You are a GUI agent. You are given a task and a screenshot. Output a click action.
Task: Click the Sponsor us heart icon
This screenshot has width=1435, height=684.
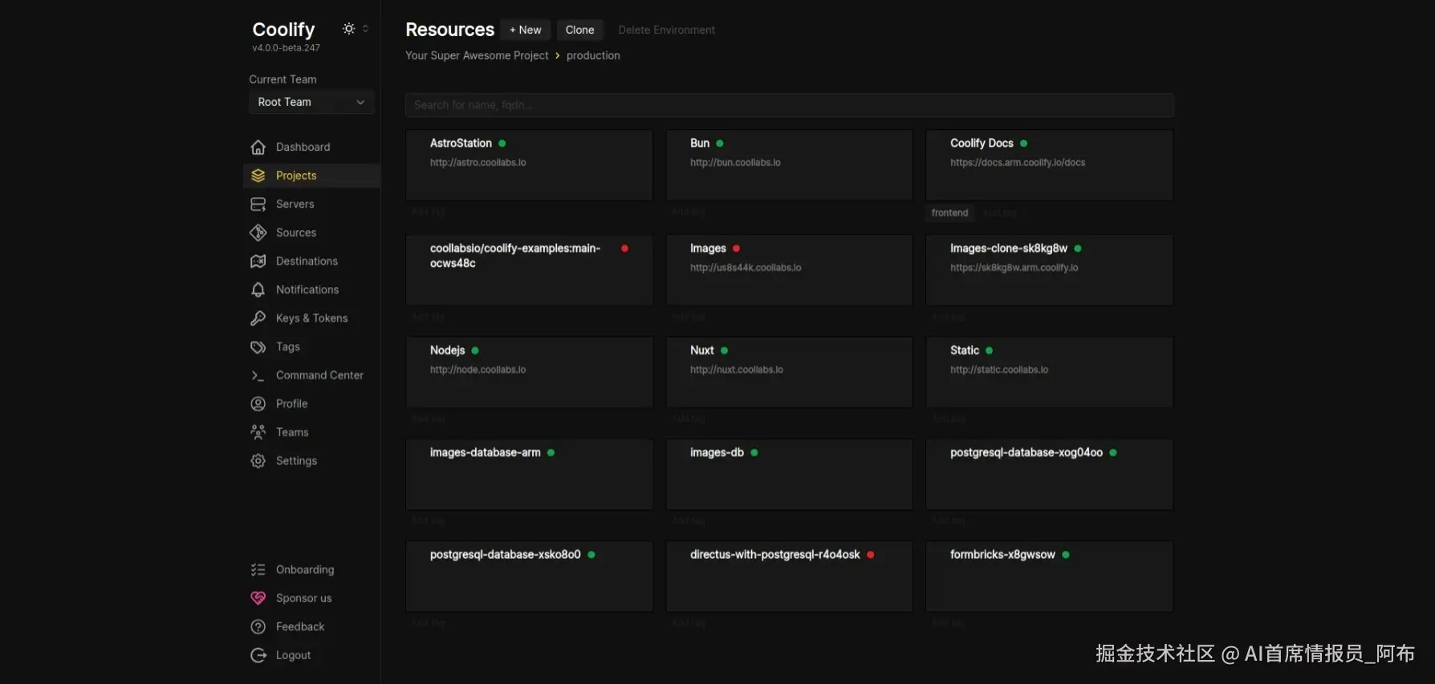[x=258, y=598]
